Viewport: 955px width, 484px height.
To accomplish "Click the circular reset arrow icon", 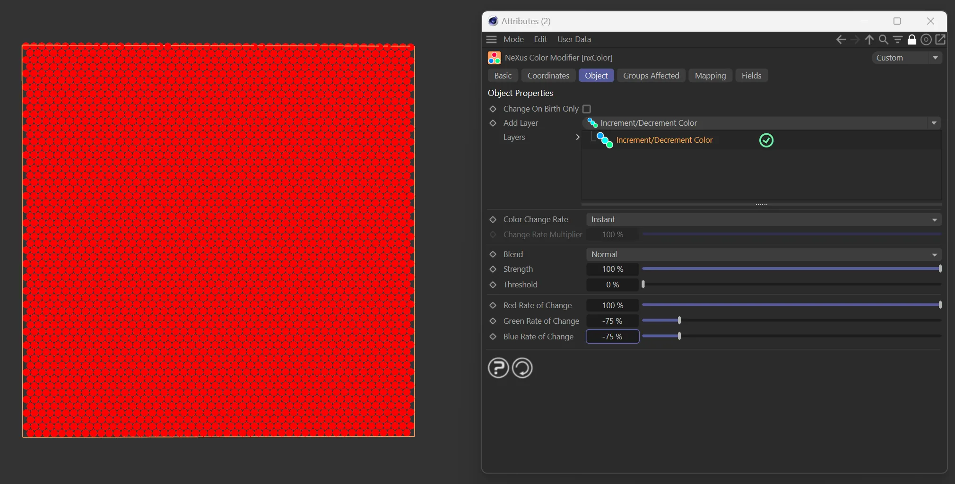I will [x=522, y=368].
